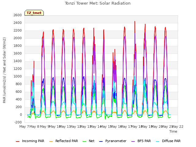Click the May 7 x-axis tick label
Viewport: 196px width, 147px height.
24,126
